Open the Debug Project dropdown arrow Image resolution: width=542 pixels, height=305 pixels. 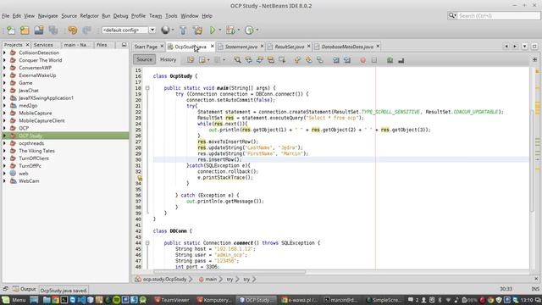(239, 30)
